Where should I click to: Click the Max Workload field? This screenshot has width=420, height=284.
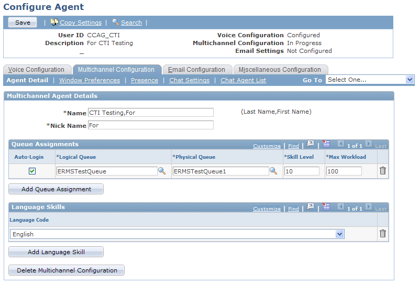click(344, 171)
